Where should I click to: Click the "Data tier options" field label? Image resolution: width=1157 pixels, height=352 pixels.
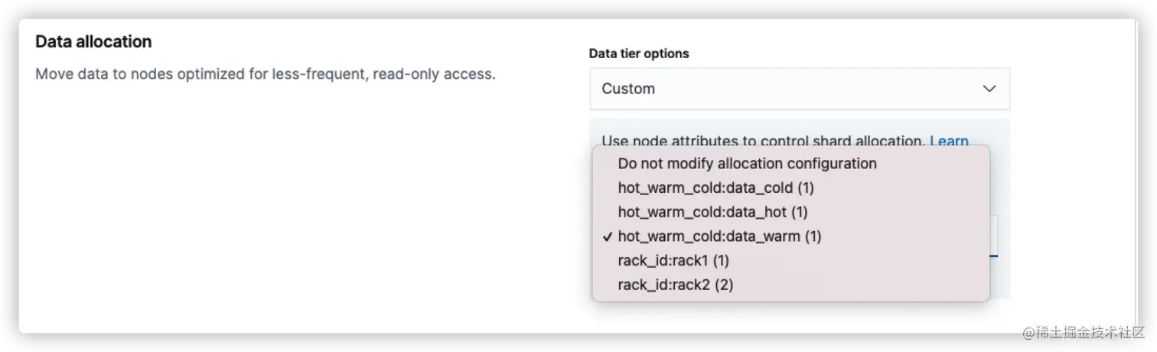[x=638, y=54]
